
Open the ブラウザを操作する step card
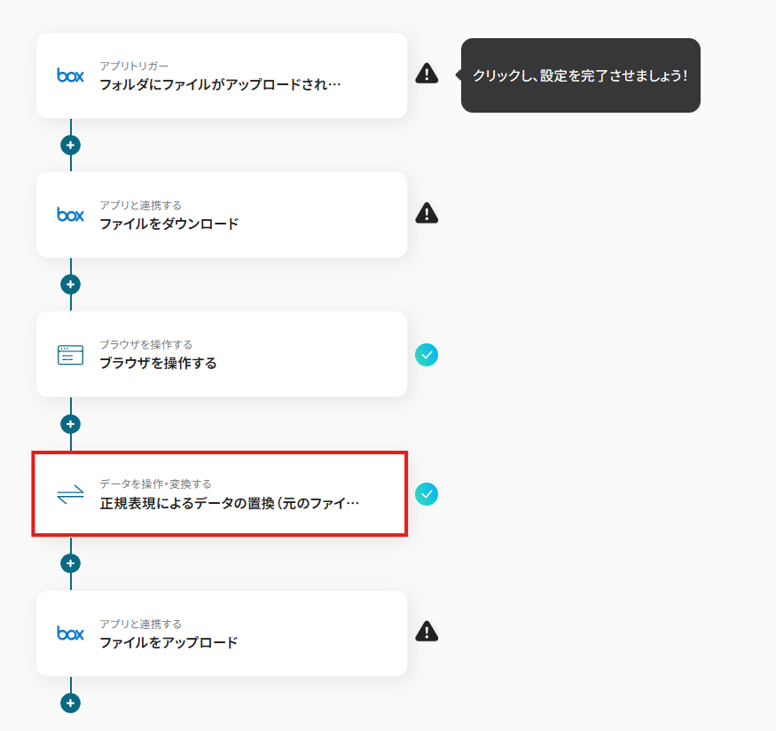(222, 354)
